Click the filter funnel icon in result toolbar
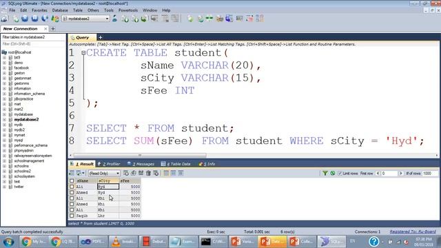Image resolution: width=441 pixels, height=248 pixels. point(325,173)
